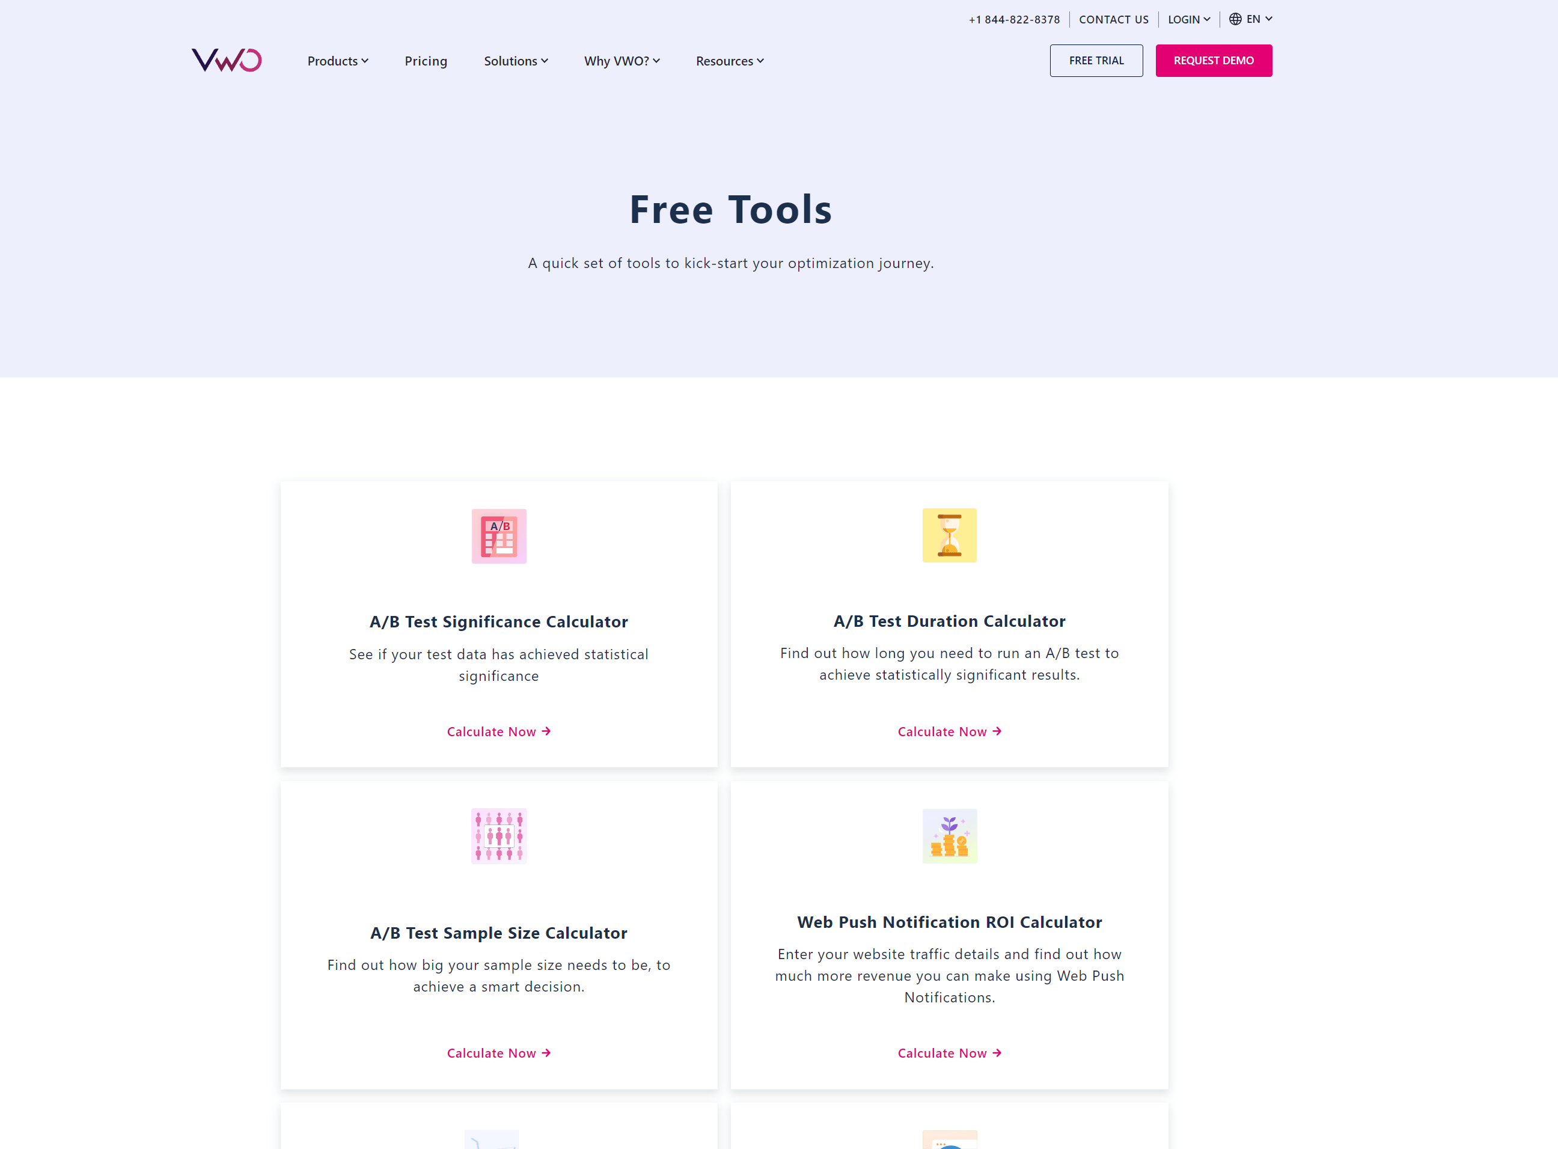Click the A/B Test Significance Calculator icon

(497, 536)
